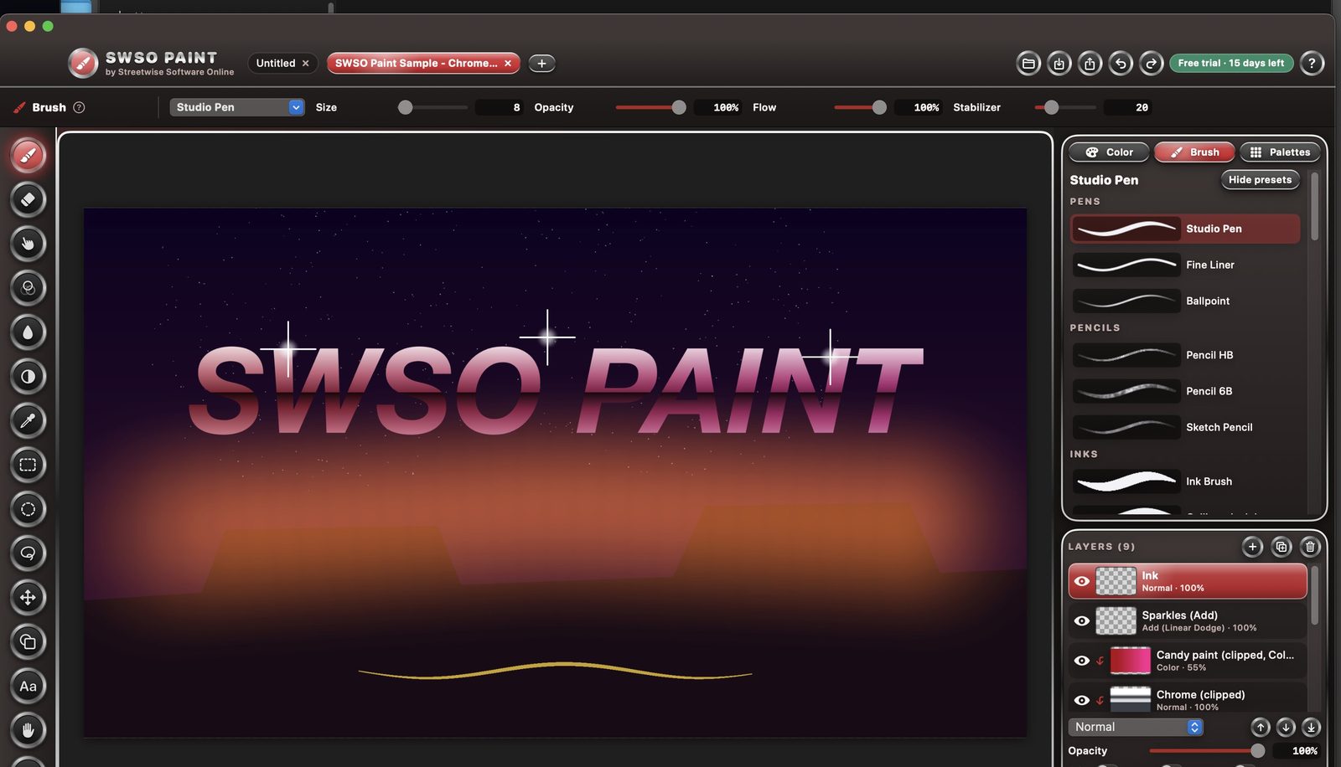Open the Studio Pen brush dropdown
This screenshot has height=767, width=1341.
237,107
